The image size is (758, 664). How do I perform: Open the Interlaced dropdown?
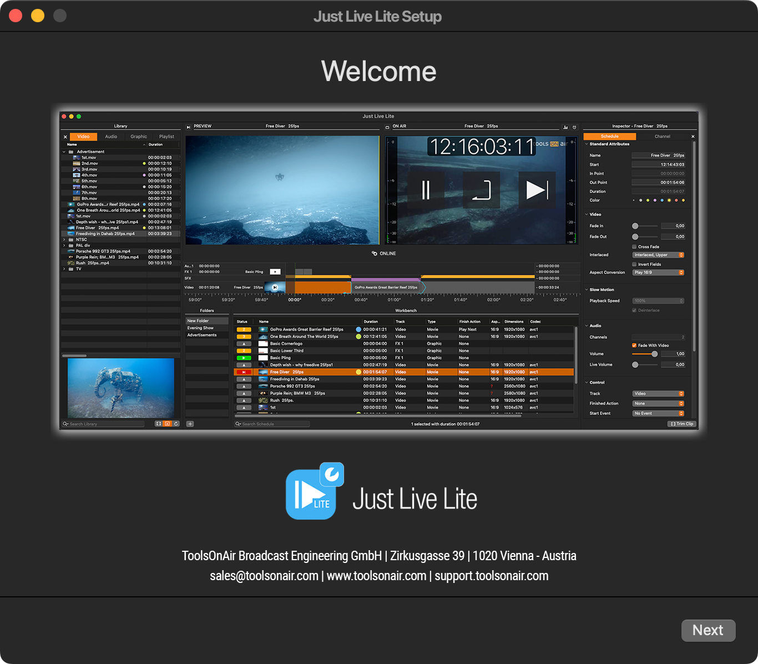coord(658,255)
